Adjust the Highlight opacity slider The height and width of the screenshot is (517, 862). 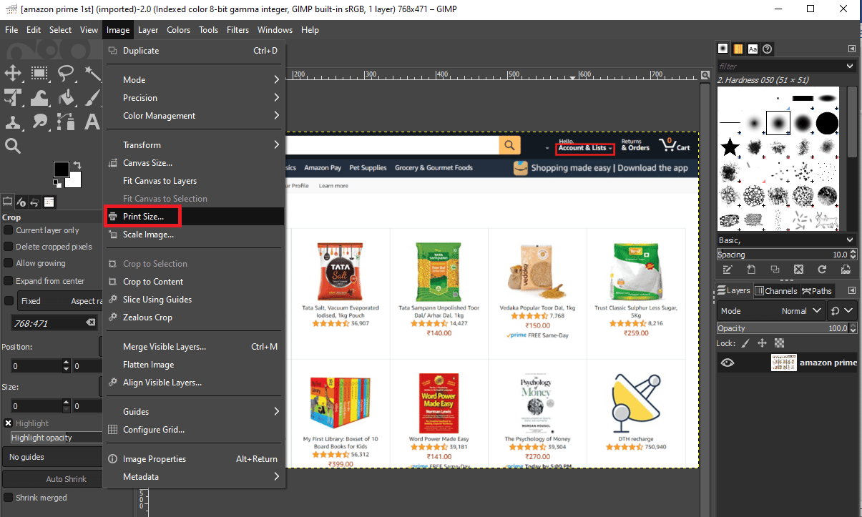coord(57,437)
